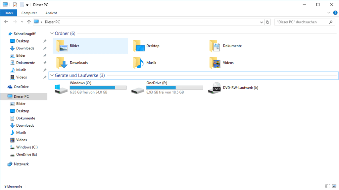Click the search magnifier icon
The height and width of the screenshot is (190, 339).
point(331,22)
